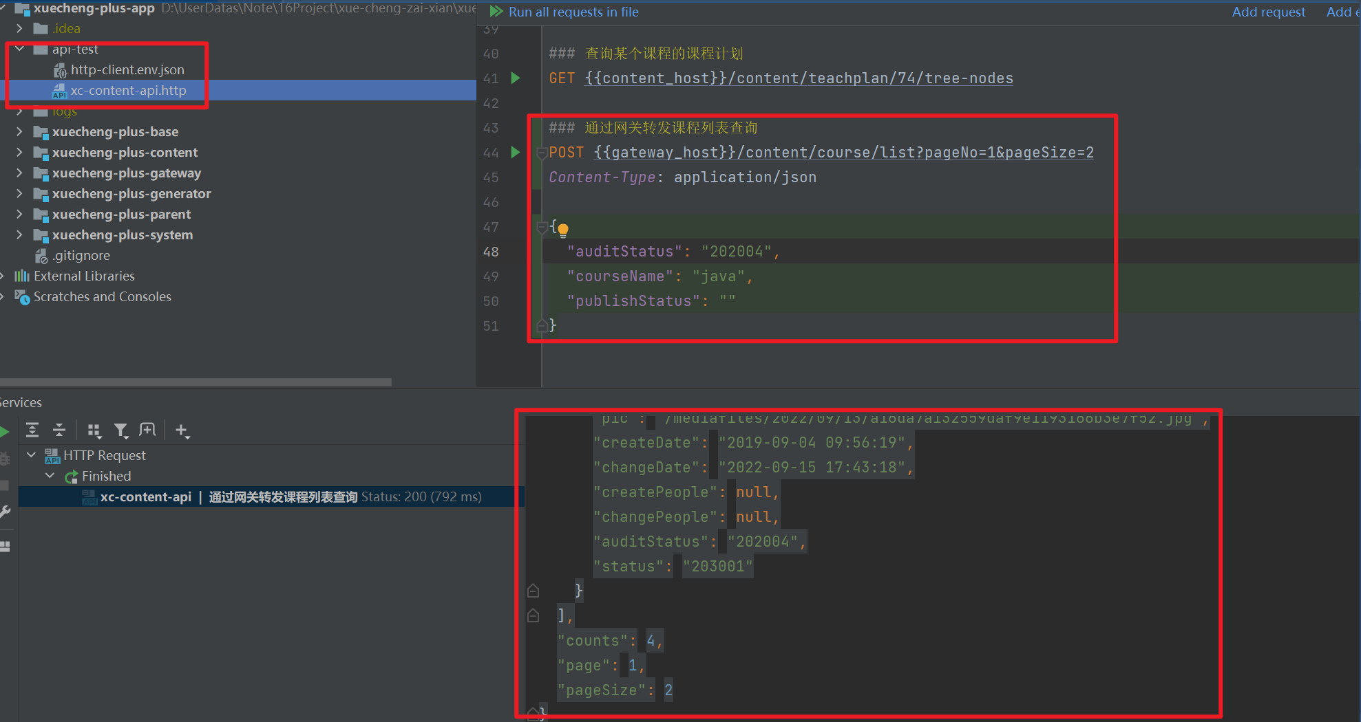Click the "courseName": "java" line
1361x722 pixels.
(x=660, y=276)
